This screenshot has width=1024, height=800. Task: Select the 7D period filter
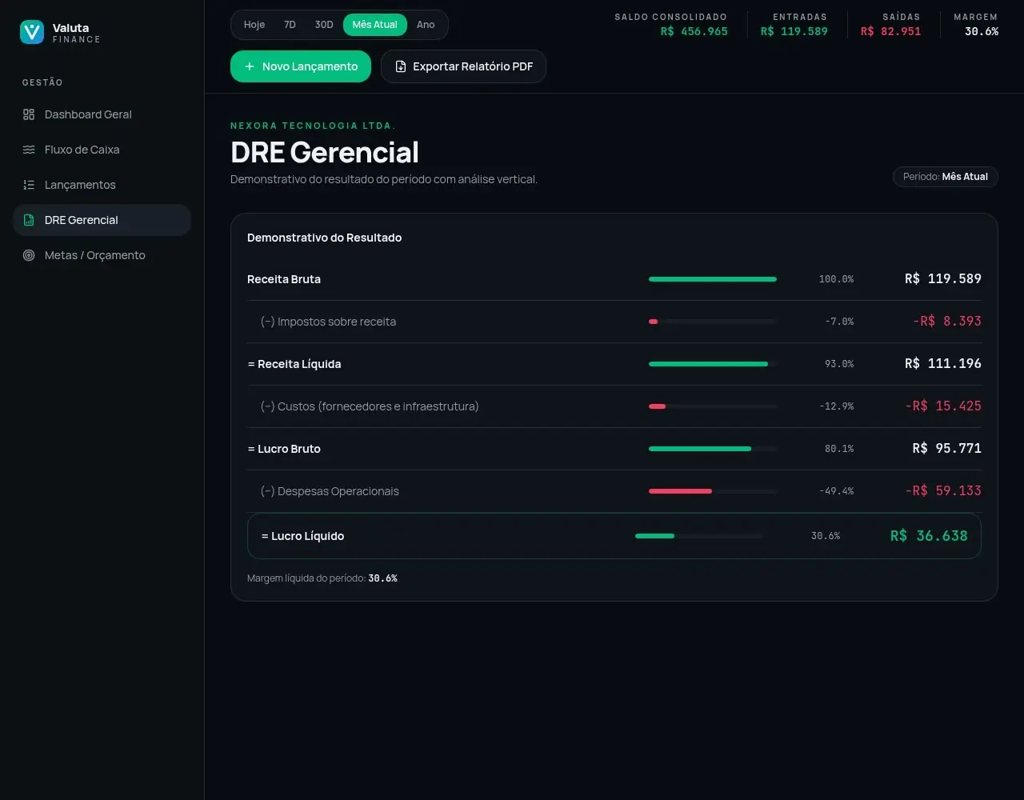290,25
